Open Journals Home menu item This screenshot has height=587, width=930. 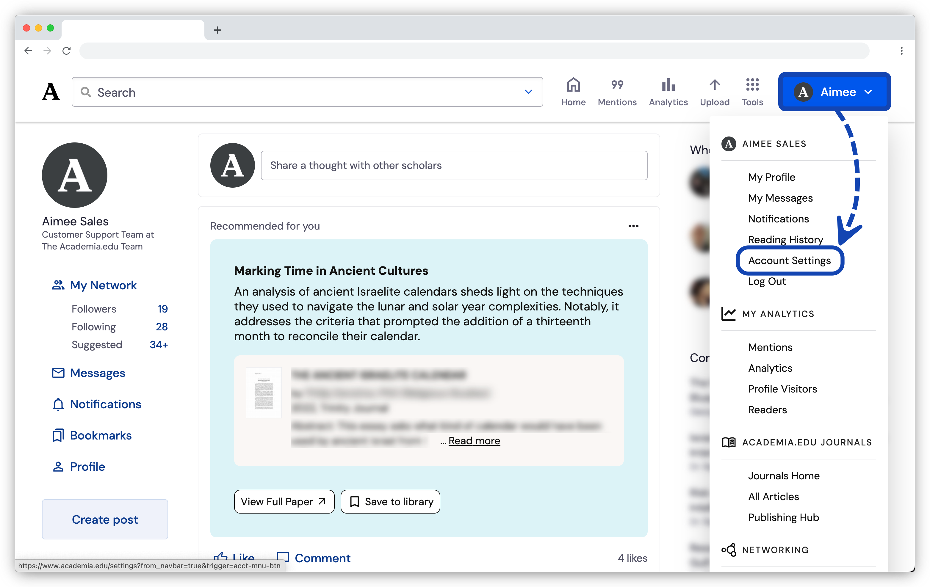coord(784,476)
